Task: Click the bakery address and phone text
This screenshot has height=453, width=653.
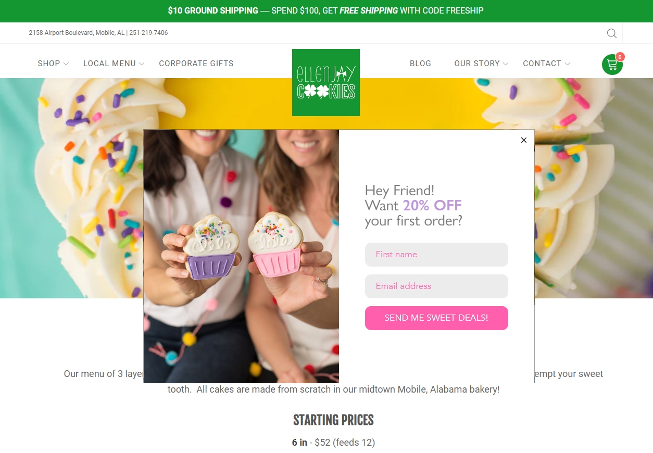Action: coord(98,33)
